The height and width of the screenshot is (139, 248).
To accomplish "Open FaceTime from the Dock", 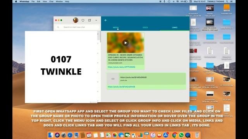I will click(127, 135).
